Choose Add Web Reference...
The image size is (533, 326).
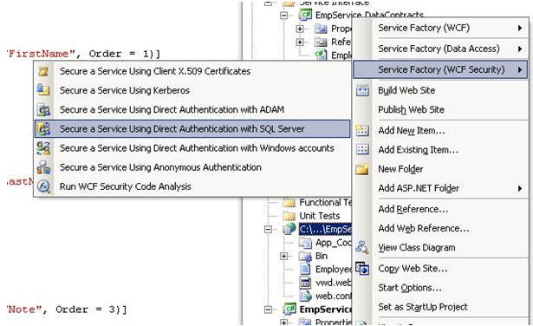coord(440,228)
